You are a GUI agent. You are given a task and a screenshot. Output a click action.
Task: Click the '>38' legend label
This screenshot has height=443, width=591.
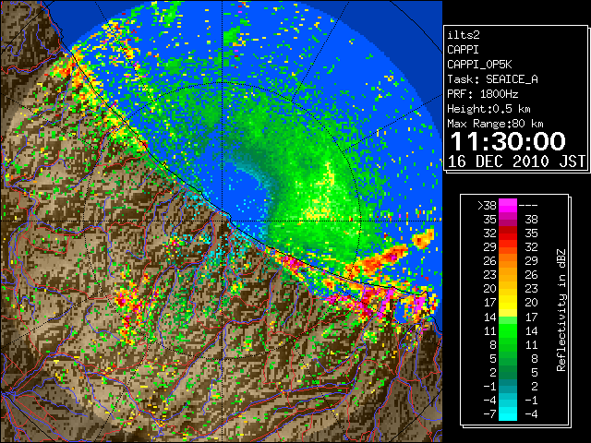pyautogui.click(x=487, y=205)
